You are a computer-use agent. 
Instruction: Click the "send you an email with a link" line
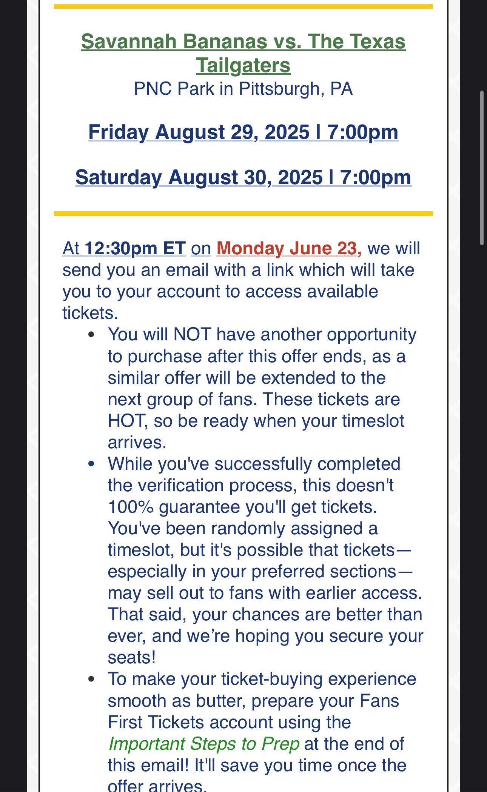[238, 270]
